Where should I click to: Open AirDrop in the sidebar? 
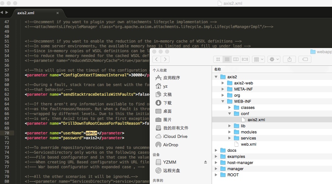[167, 145]
